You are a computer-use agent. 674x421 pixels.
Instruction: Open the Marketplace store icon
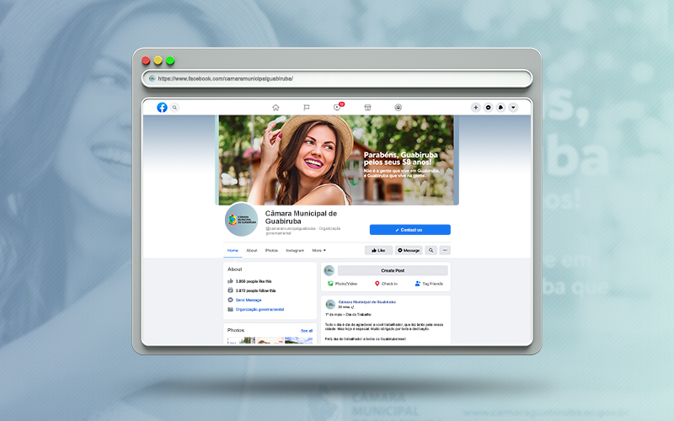(367, 108)
